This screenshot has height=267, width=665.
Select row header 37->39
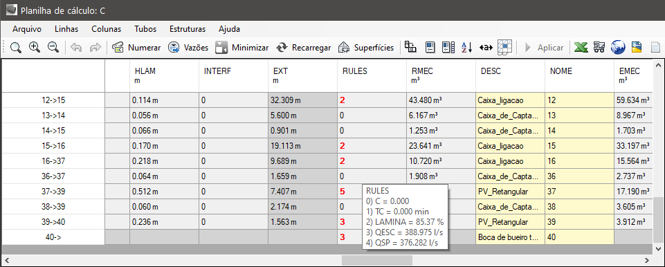[53, 192]
